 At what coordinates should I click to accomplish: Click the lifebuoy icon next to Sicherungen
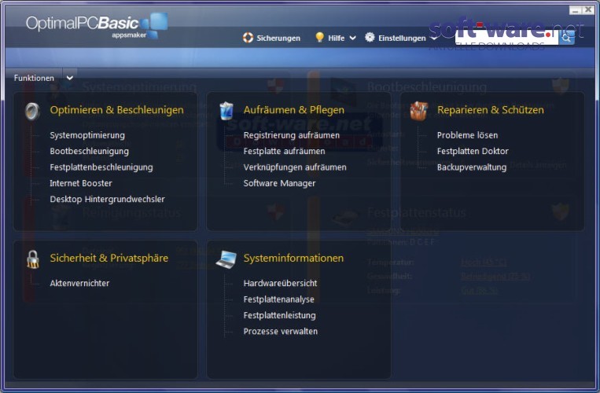248,38
